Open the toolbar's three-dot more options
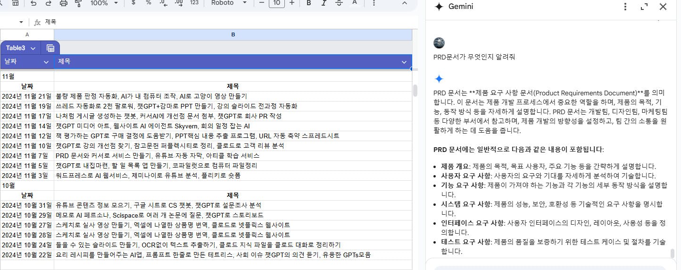The image size is (681, 270). click(x=374, y=3)
